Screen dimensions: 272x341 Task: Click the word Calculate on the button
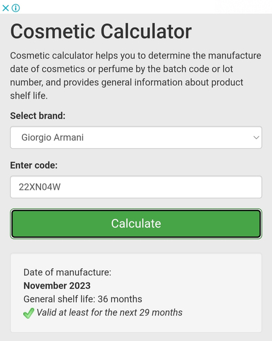(136, 224)
